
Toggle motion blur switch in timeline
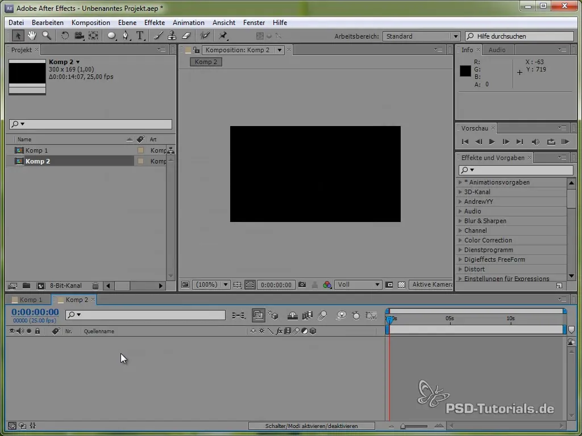[322, 316]
